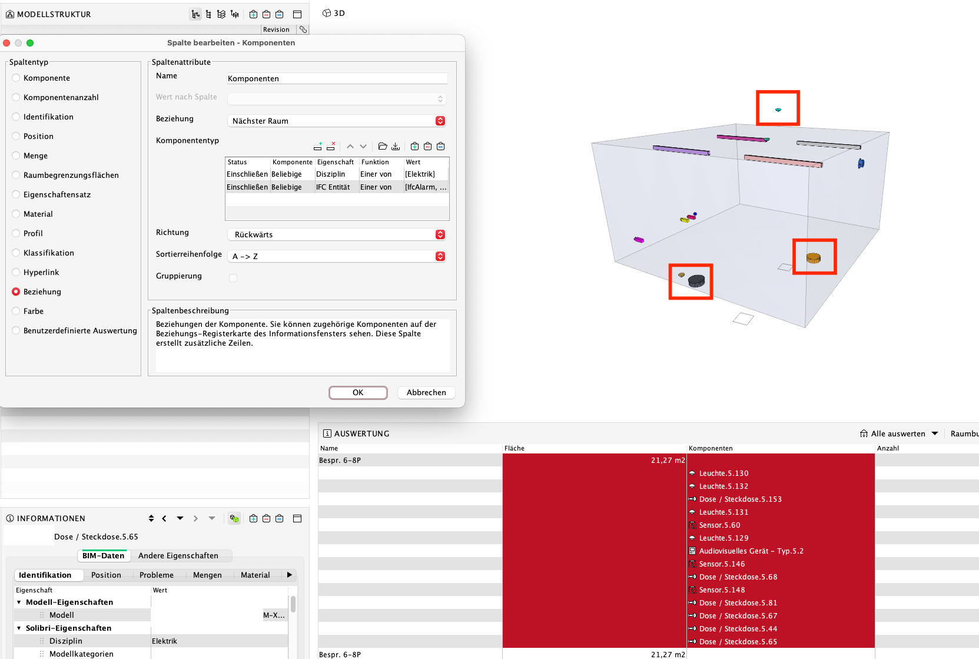979x659 pixels.
Task: Confirm the dialog with OK
Action: (x=358, y=393)
